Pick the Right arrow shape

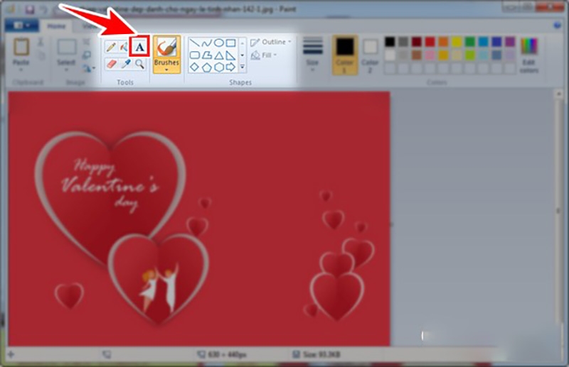(x=230, y=67)
